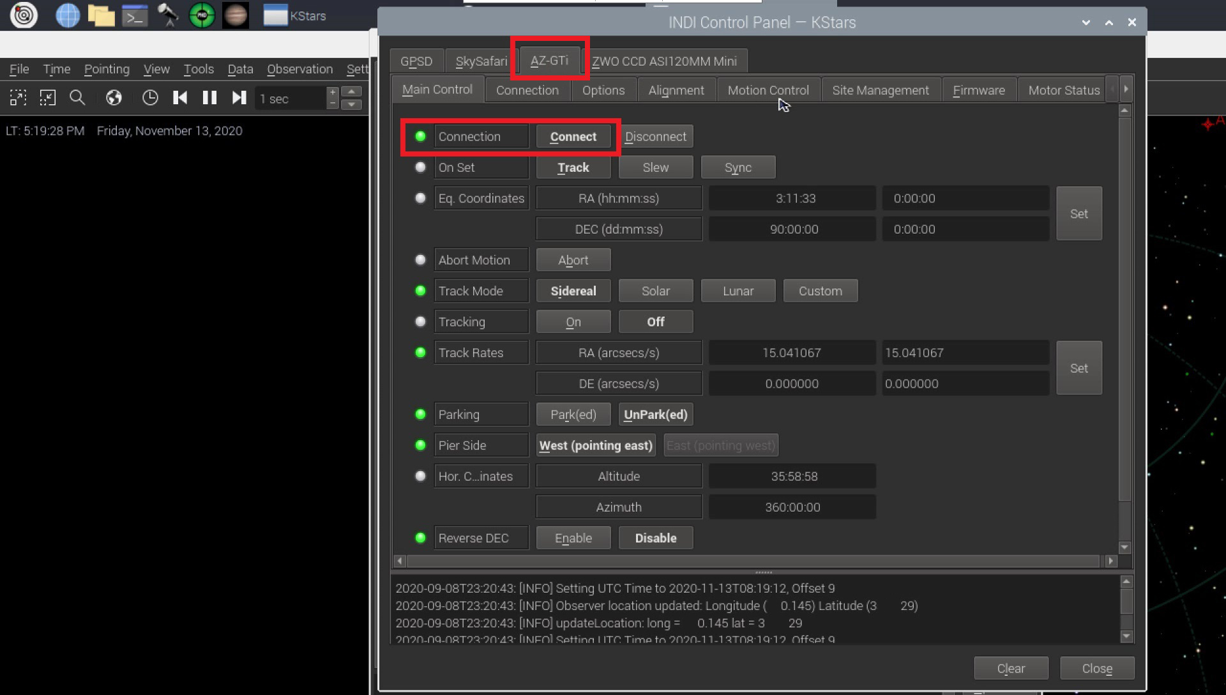Open the View menu
The image size is (1226, 695).
(x=156, y=69)
